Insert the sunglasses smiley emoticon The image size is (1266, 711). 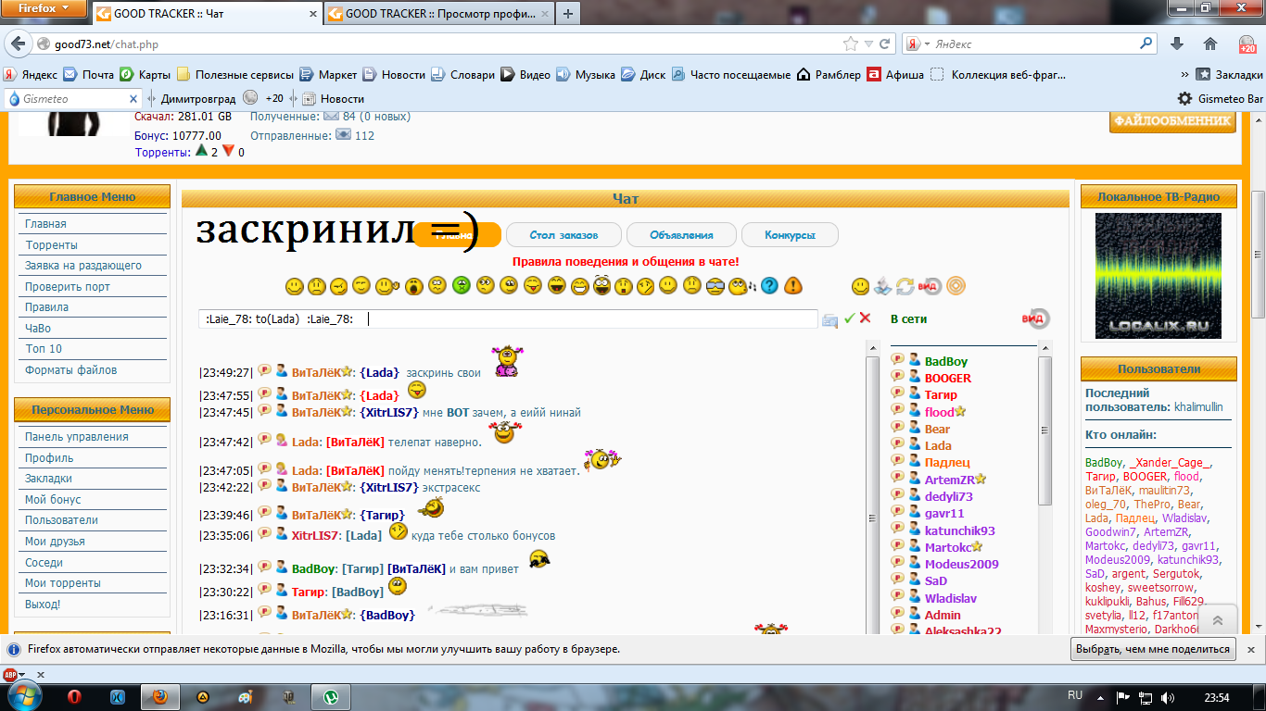click(715, 286)
